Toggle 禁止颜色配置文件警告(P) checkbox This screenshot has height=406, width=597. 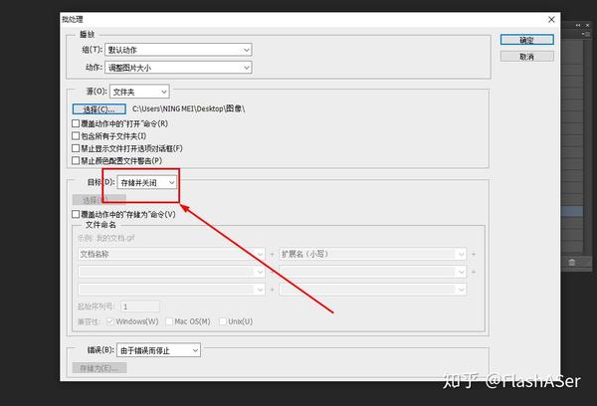coord(76,161)
